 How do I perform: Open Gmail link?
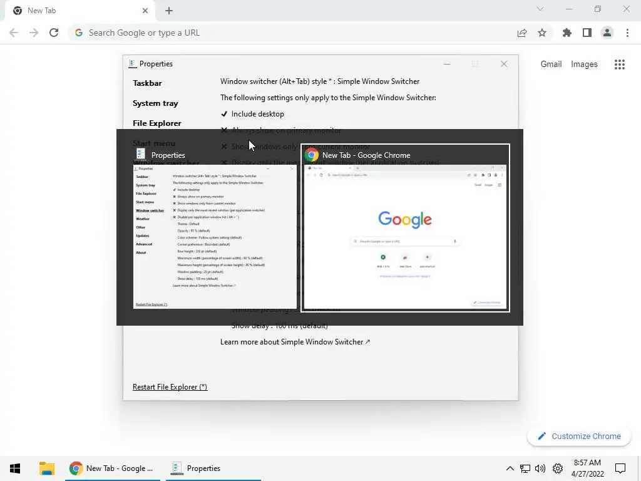point(551,65)
